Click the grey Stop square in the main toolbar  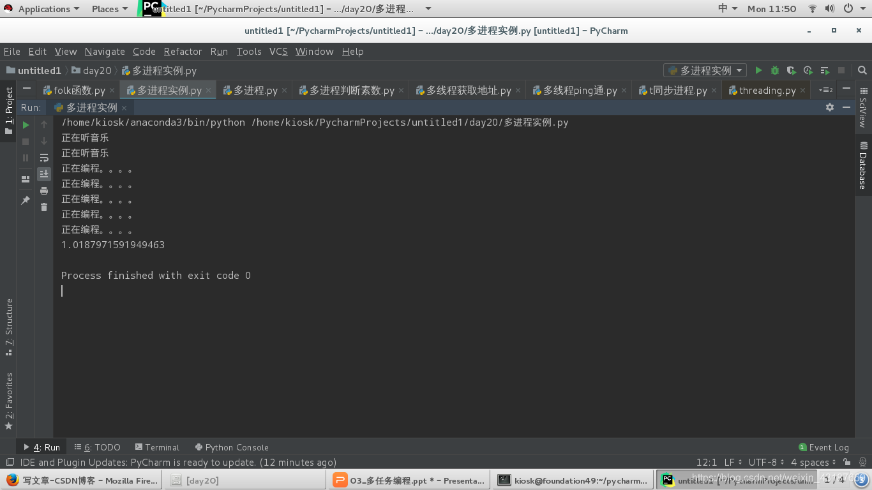[x=841, y=70]
